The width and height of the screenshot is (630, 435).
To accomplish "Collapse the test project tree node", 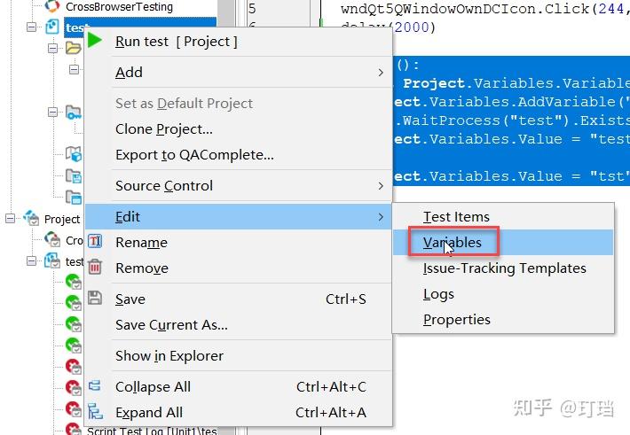I will coord(32,27).
